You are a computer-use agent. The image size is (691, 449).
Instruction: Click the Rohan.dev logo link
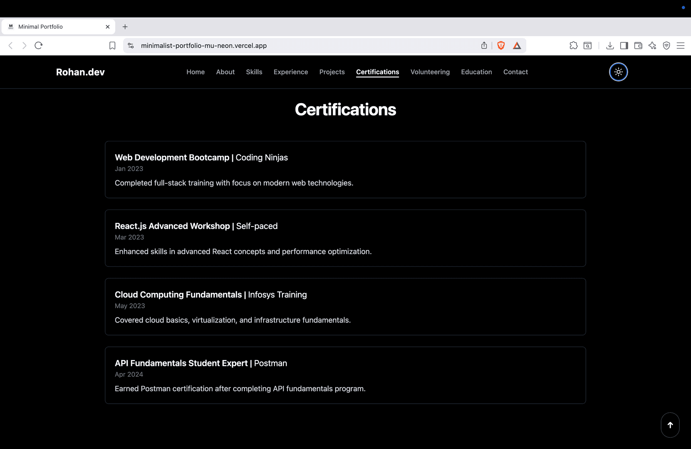pyautogui.click(x=80, y=72)
